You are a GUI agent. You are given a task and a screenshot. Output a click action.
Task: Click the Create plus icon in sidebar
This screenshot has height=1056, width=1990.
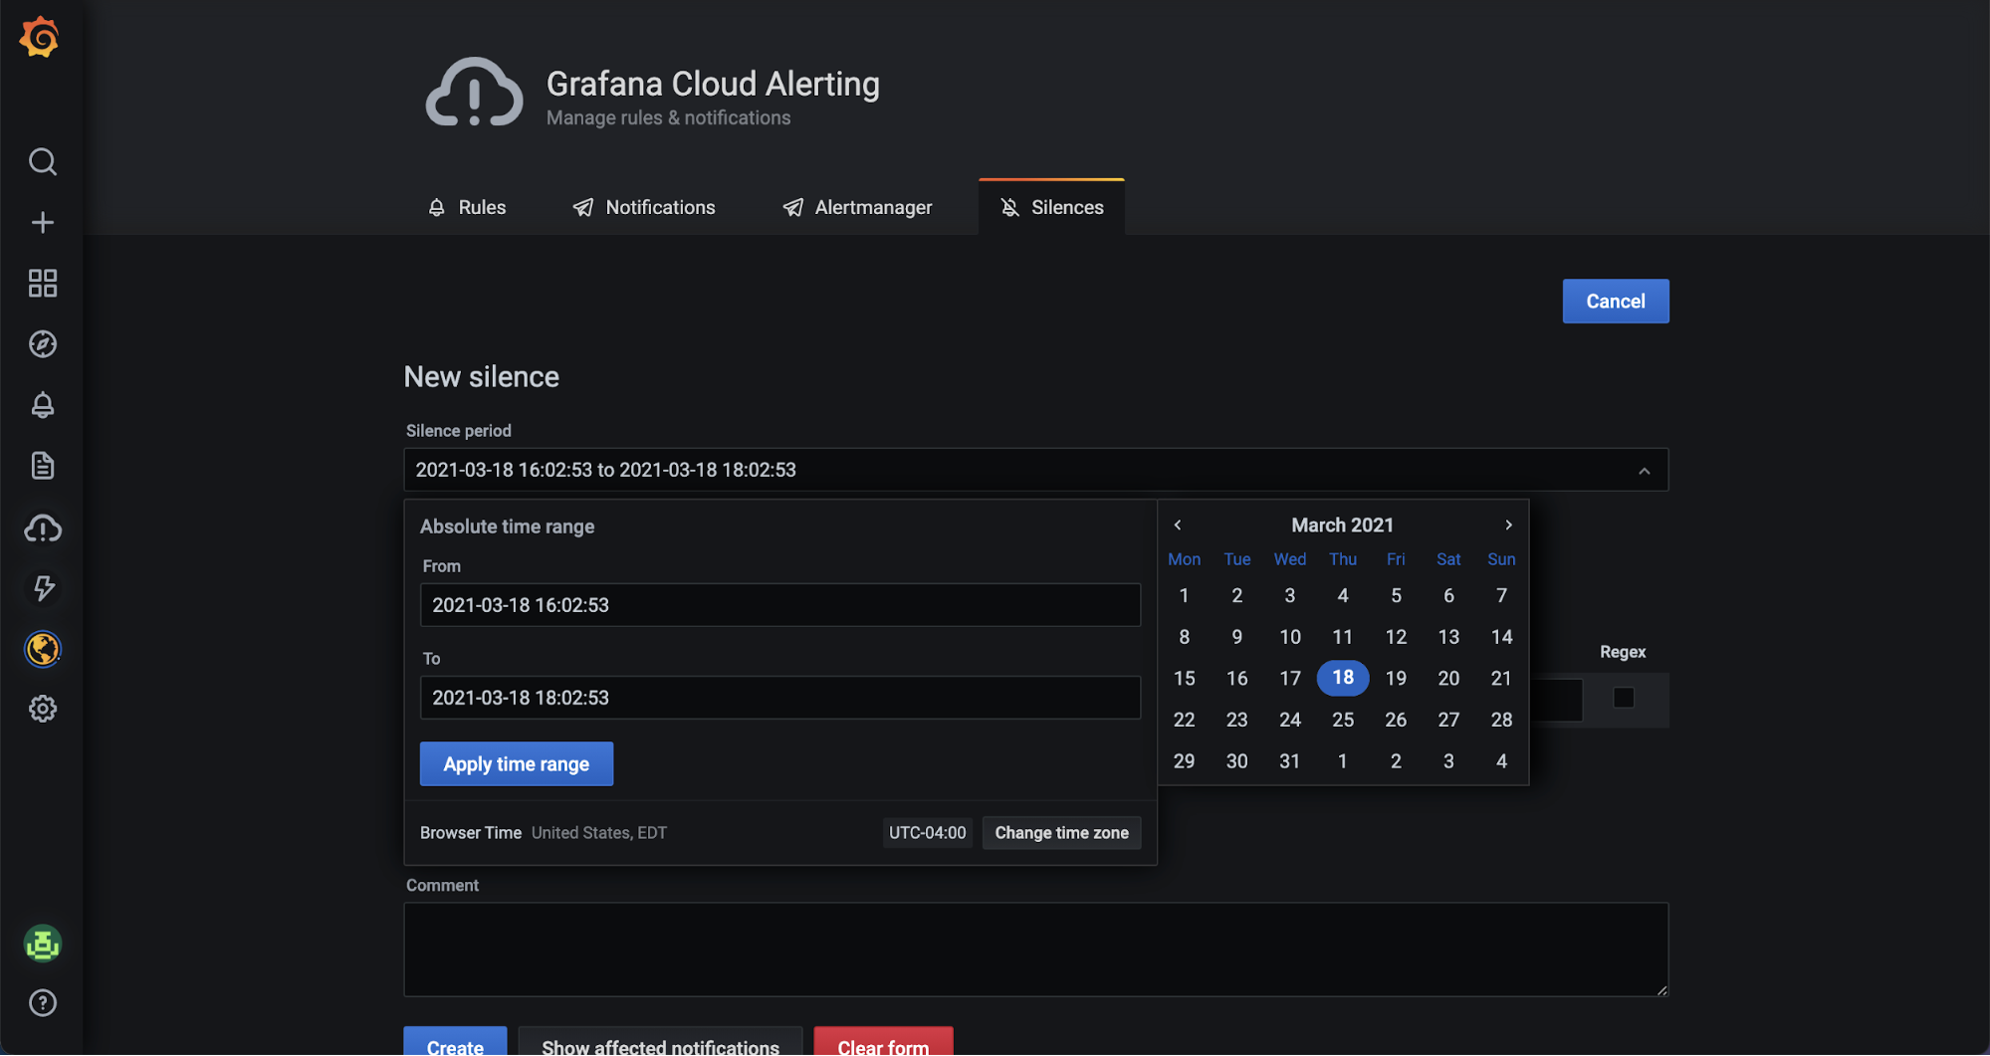[x=42, y=222]
